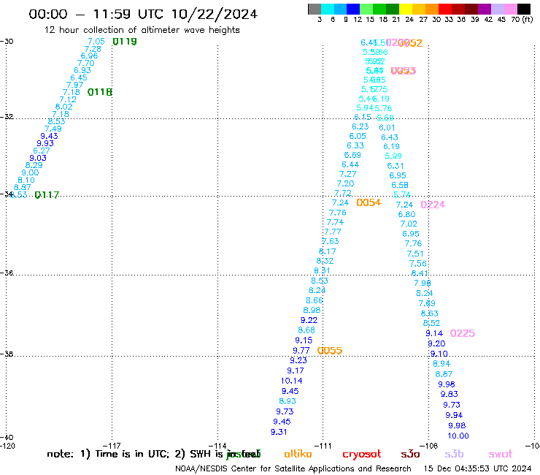Click the green time label '0117'

click(x=47, y=195)
